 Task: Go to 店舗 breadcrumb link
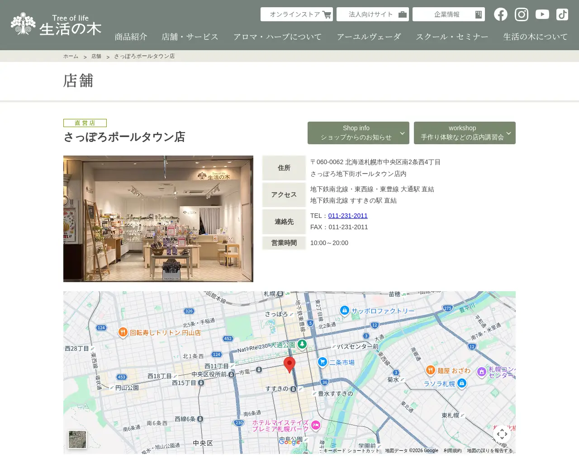(96, 56)
